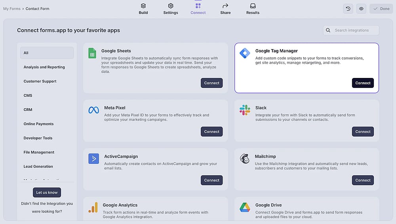
Task: Open the Build tab
Action: pyautogui.click(x=143, y=9)
